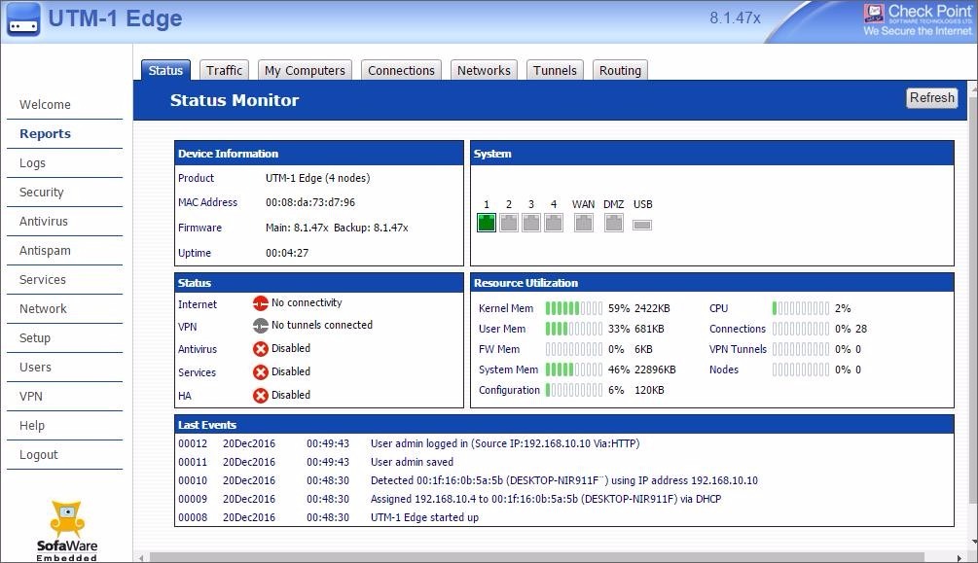The image size is (978, 563).
Task: Switch to the Status tab
Action: tap(165, 70)
